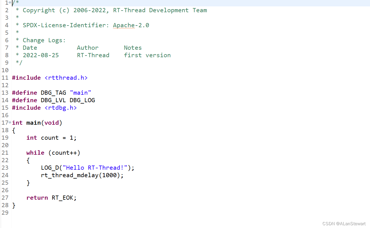Click count++ in the while condition
The image size is (370, 228).
point(64,153)
